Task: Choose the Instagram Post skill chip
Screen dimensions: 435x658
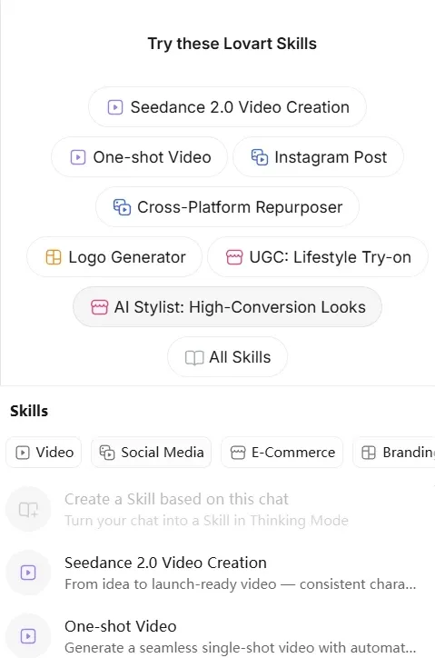Action: (x=318, y=157)
